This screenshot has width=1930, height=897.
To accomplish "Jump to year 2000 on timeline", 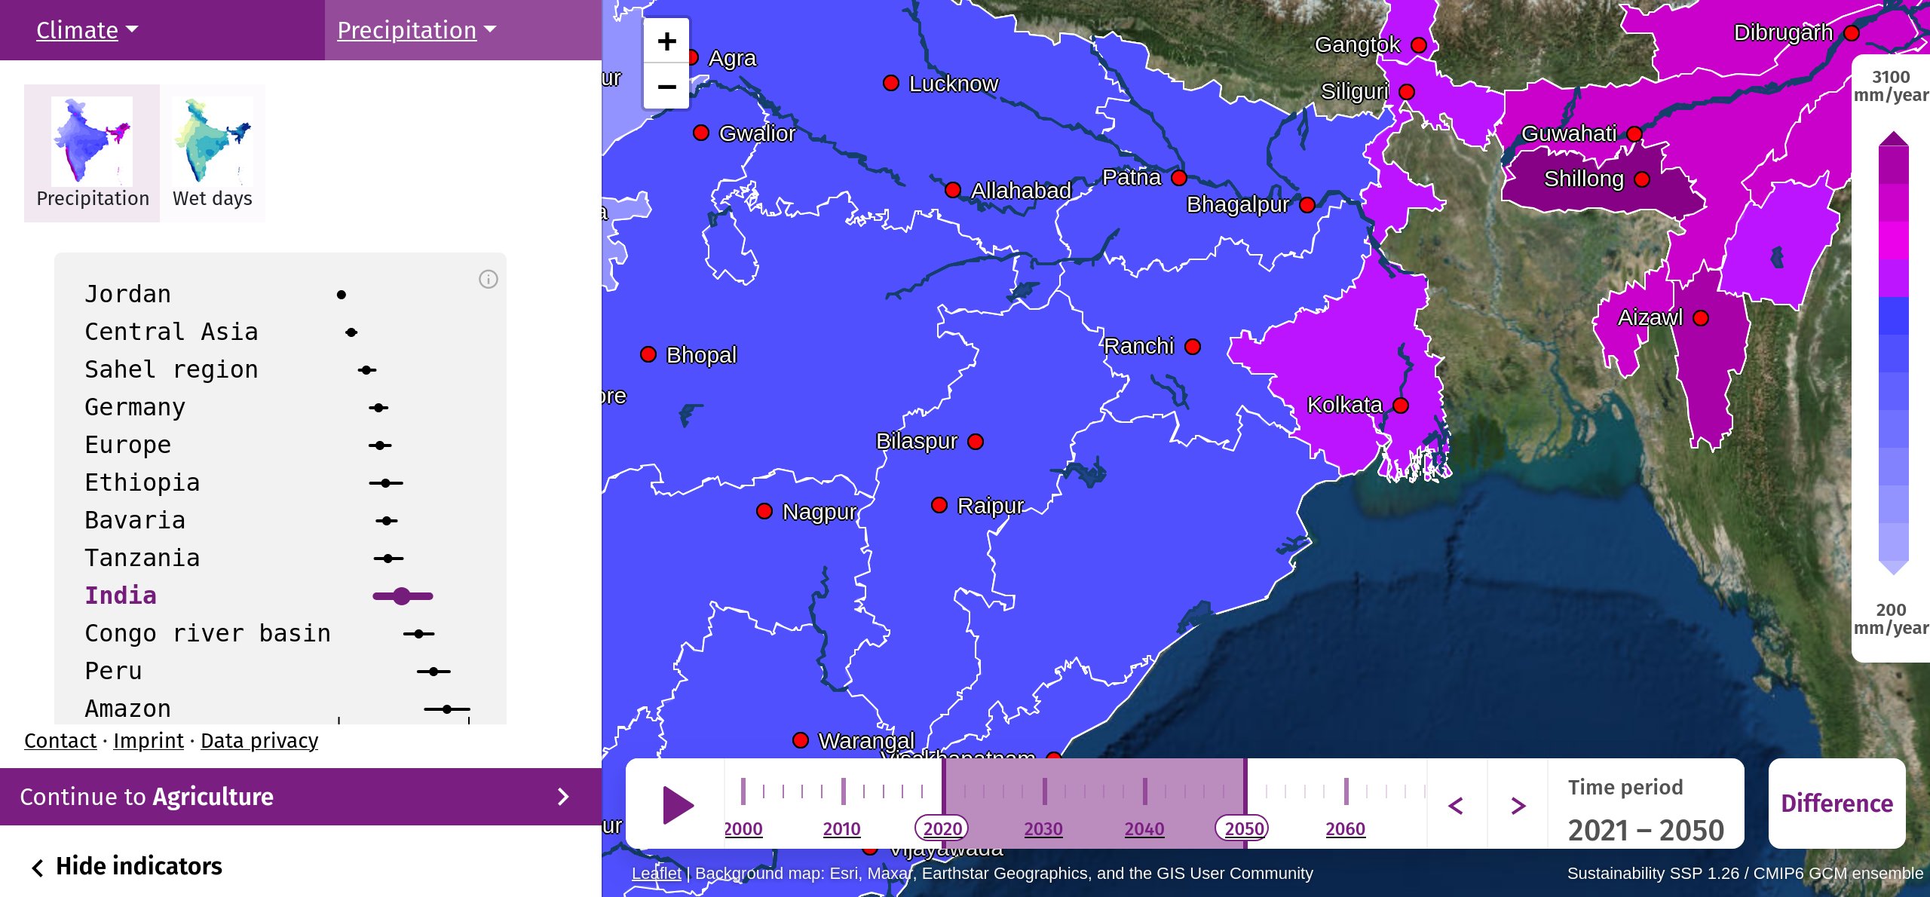I will pyautogui.click(x=743, y=829).
